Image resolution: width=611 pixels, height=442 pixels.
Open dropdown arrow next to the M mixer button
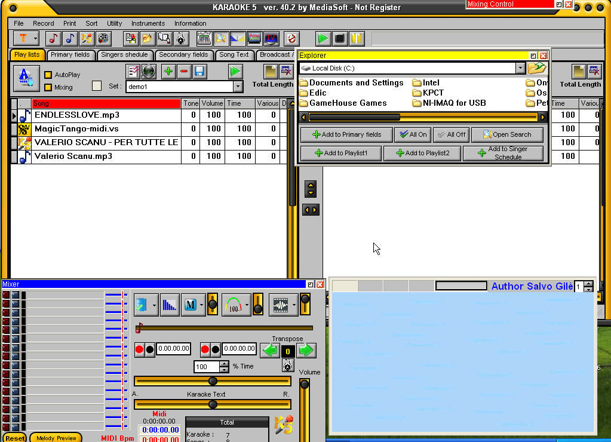pyautogui.click(x=201, y=305)
